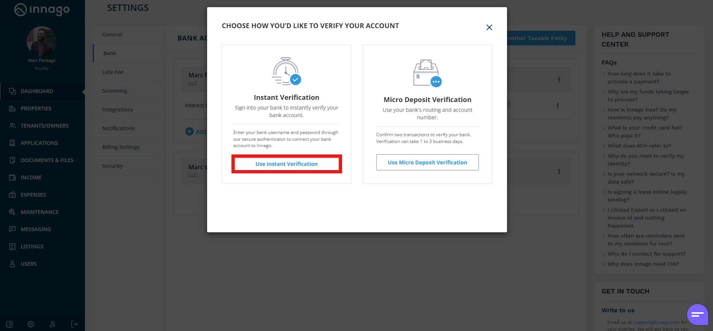Open settings gear icon in sidebar footer
Viewport: 713px width, 331px height.
click(31, 324)
